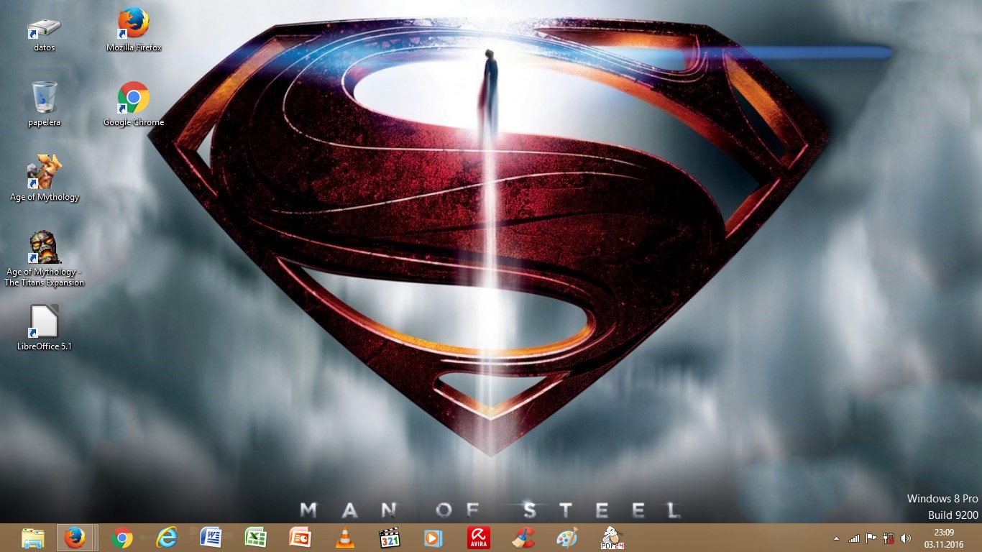The width and height of the screenshot is (982, 552).
Task: Open the volume speaker control
Action: click(905, 538)
